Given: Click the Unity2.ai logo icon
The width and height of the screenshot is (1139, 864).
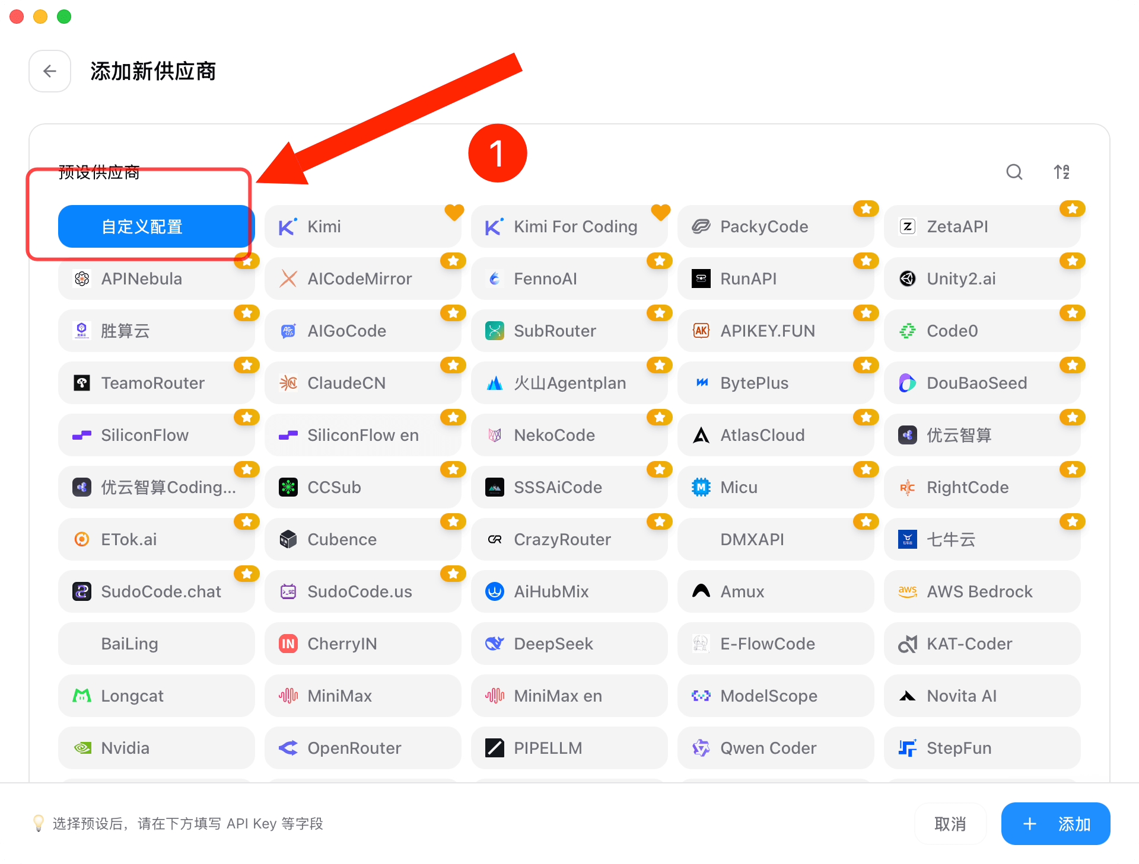Looking at the screenshot, I should 908,279.
